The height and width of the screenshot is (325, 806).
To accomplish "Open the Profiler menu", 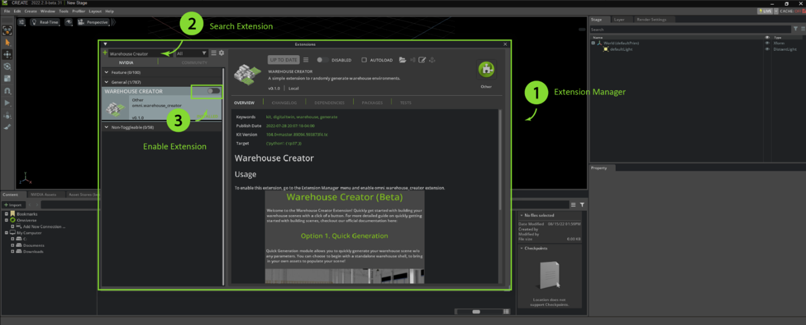I will [x=78, y=11].
